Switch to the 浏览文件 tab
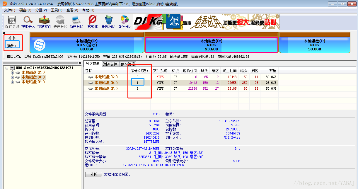Image resolution: width=358 pixels, height=189 pixels. 110,64
